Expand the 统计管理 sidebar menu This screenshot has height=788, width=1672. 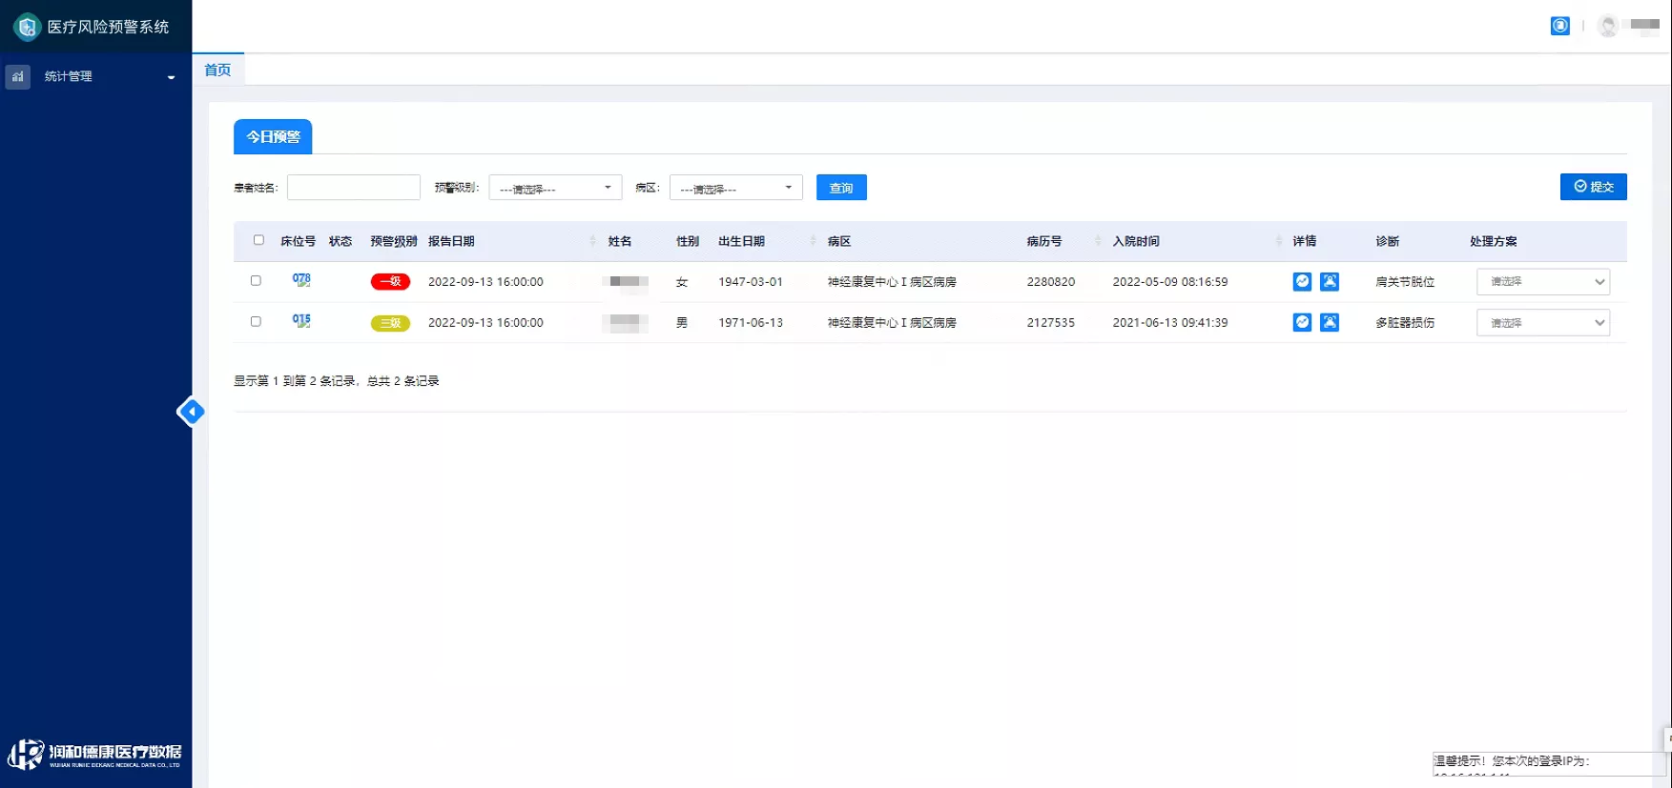(95, 76)
